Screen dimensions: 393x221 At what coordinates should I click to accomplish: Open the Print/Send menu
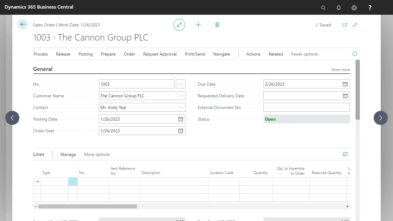pos(195,54)
